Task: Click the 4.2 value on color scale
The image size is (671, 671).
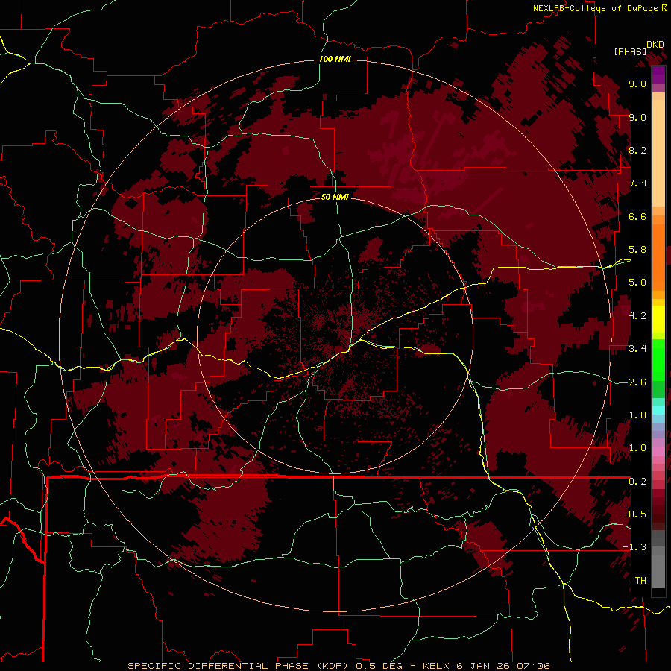Action: point(637,316)
